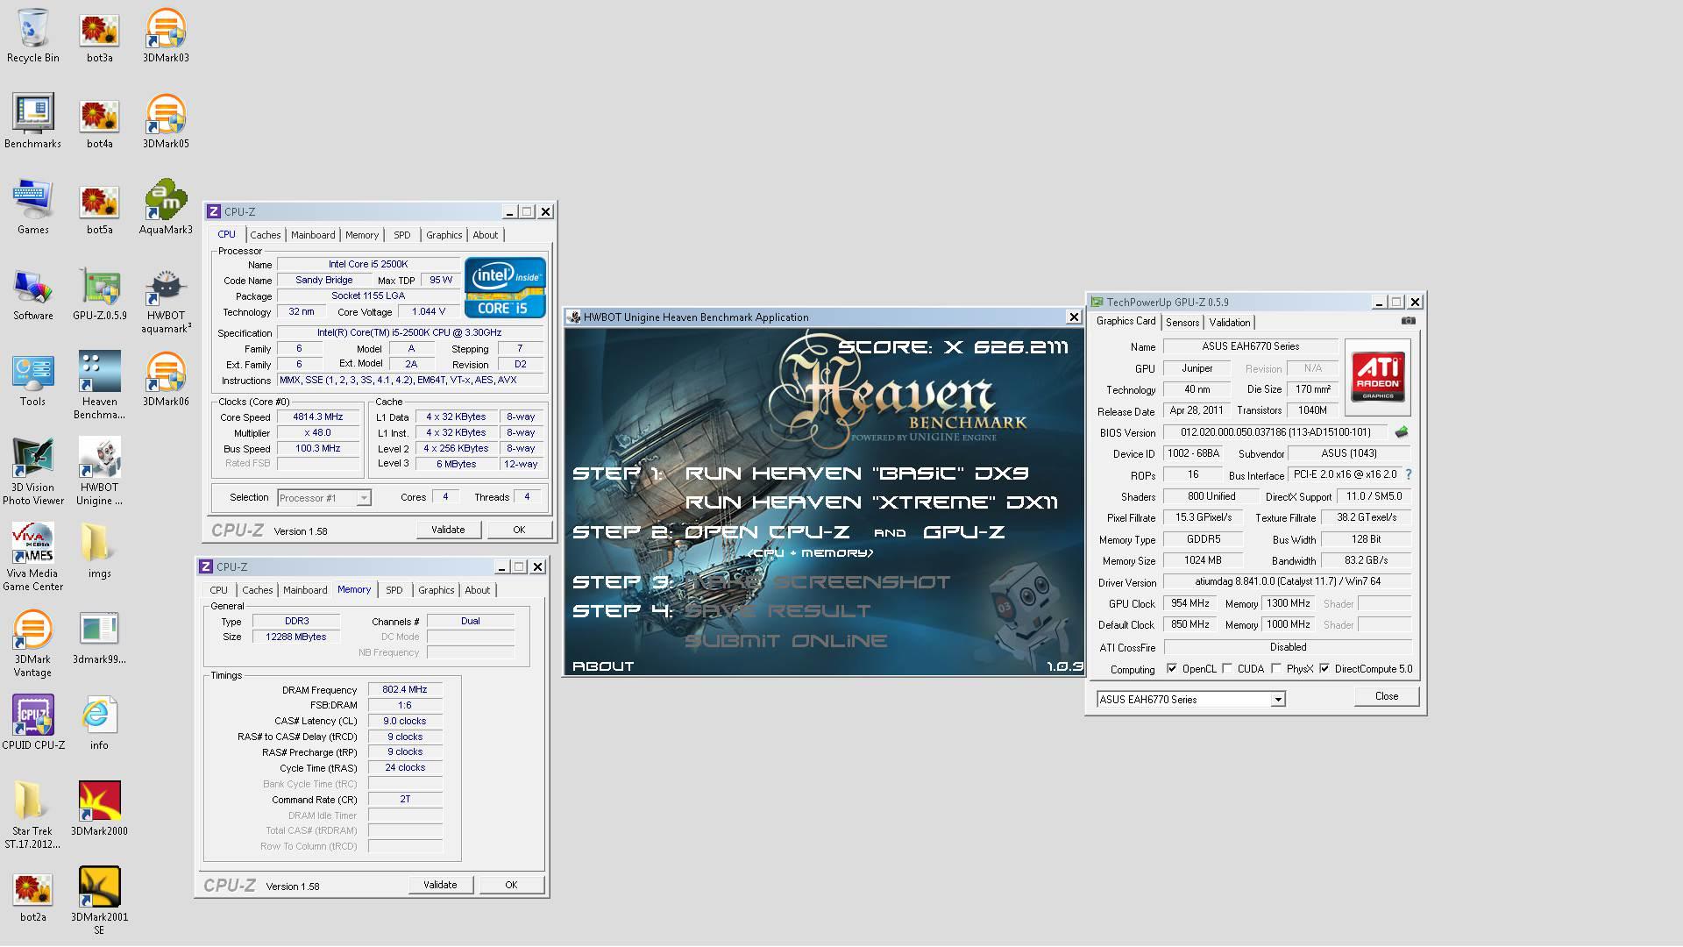Click Validate in the lower CPU-Z window
Screen dimensions: 1683x947
pos(440,885)
